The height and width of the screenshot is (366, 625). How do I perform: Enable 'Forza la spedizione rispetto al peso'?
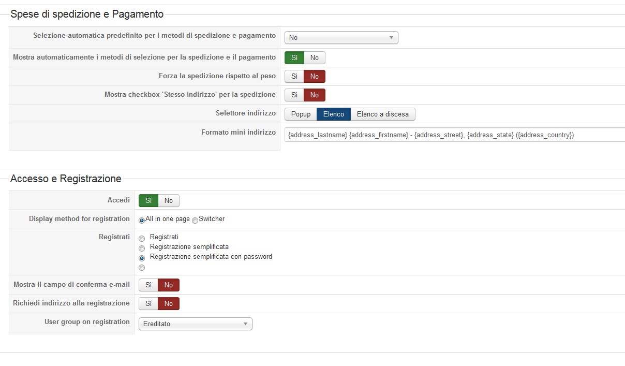click(294, 77)
